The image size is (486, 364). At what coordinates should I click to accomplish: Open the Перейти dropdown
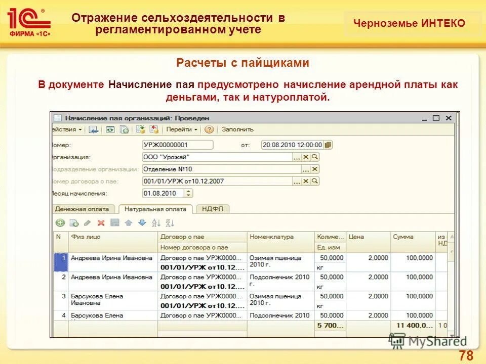[x=181, y=129]
